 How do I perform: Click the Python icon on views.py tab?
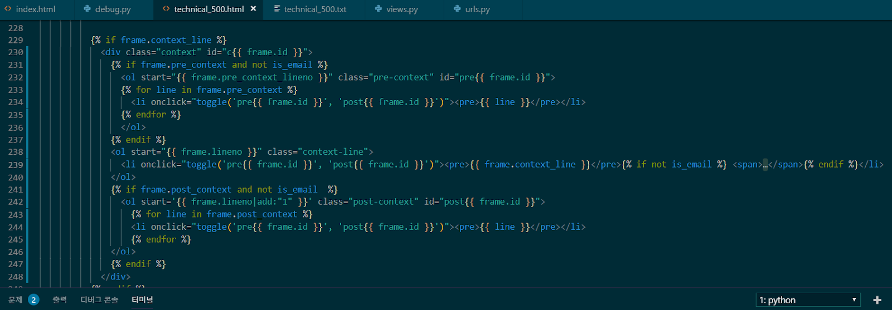(x=379, y=9)
